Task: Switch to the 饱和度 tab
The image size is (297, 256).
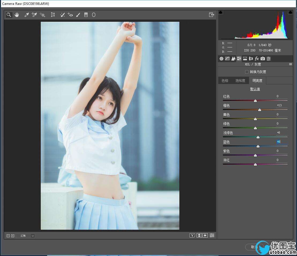Action: 240,81
